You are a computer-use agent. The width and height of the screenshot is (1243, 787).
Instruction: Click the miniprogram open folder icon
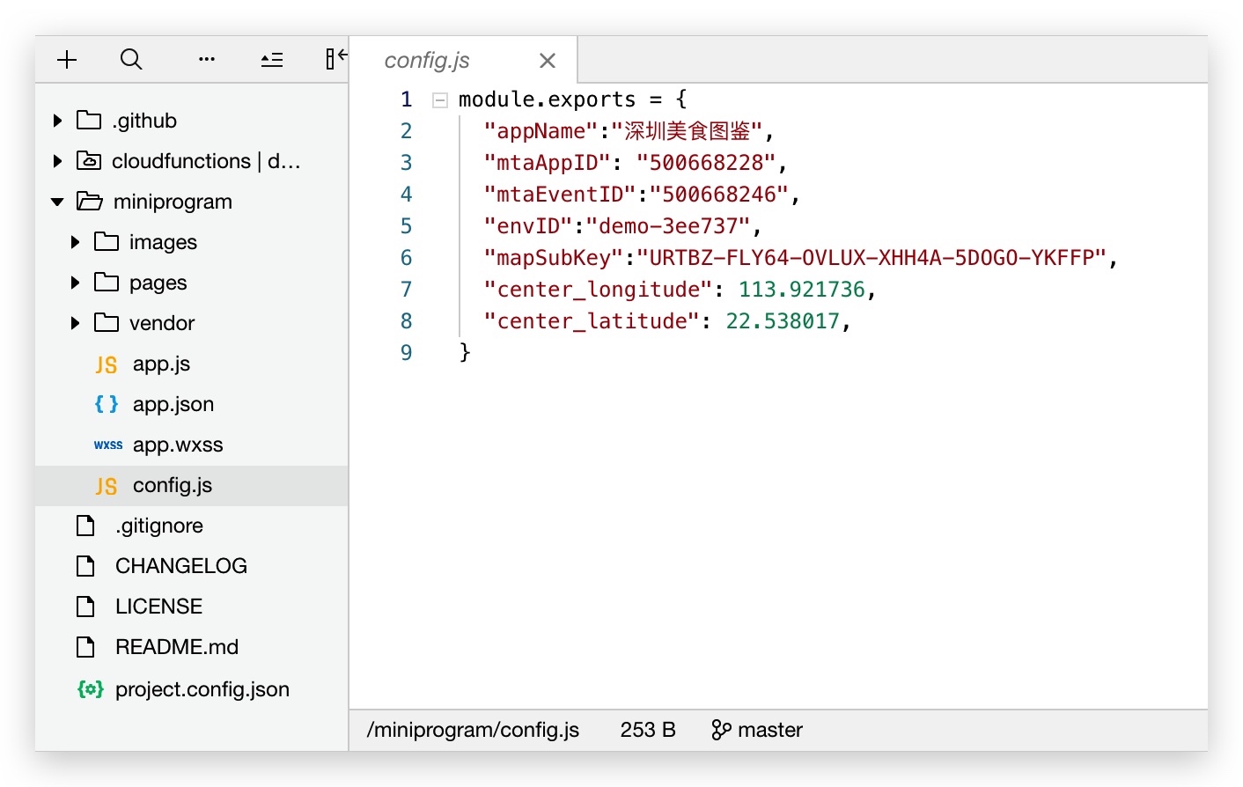(90, 201)
